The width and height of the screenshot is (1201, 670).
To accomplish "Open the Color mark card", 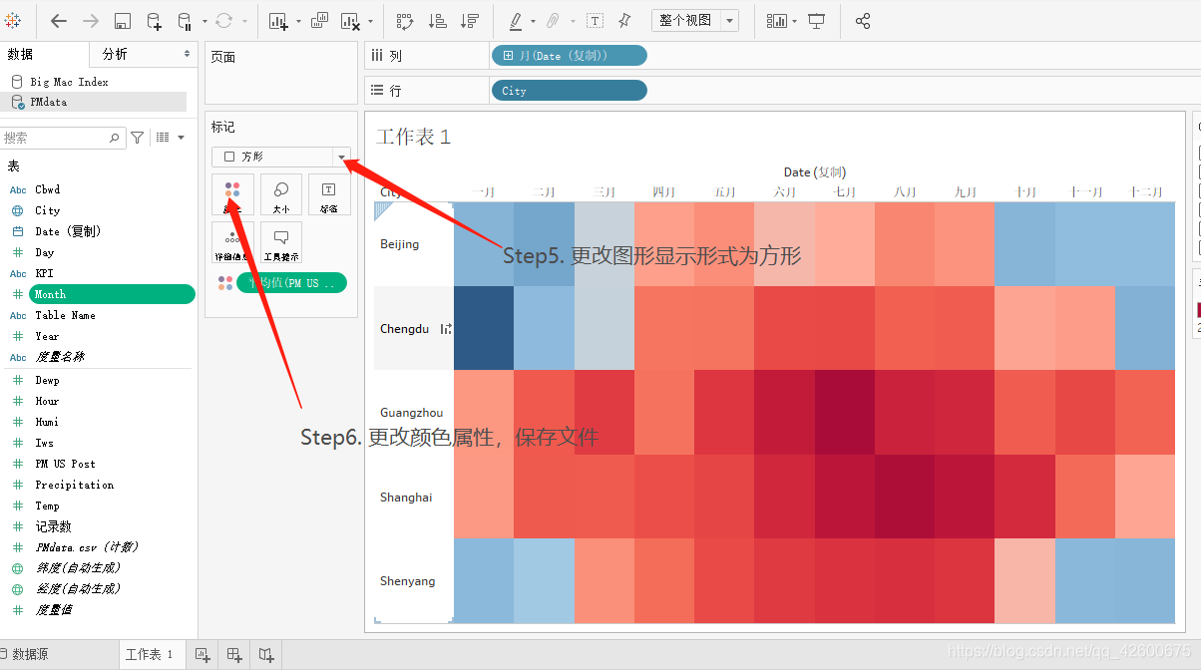I will pos(232,194).
